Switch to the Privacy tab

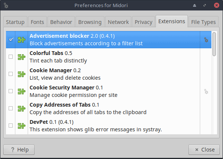tap(144, 22)
